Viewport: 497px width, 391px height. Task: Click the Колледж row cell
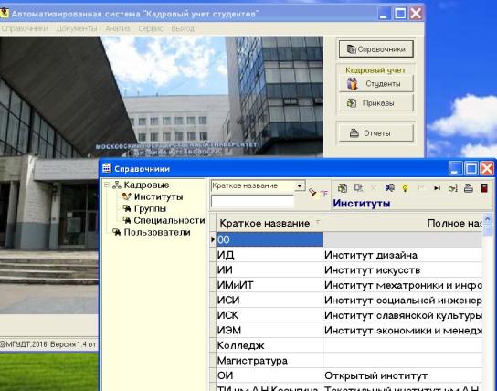click(270, 345)
